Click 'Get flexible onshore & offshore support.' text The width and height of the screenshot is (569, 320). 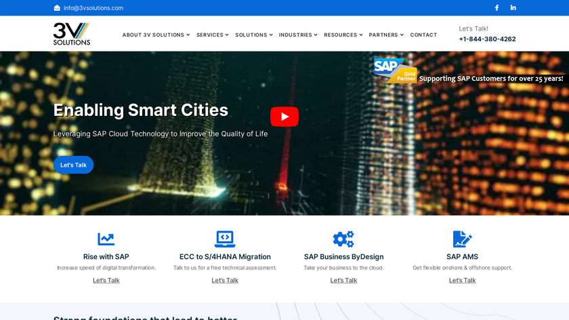click(x=462, y=268)
